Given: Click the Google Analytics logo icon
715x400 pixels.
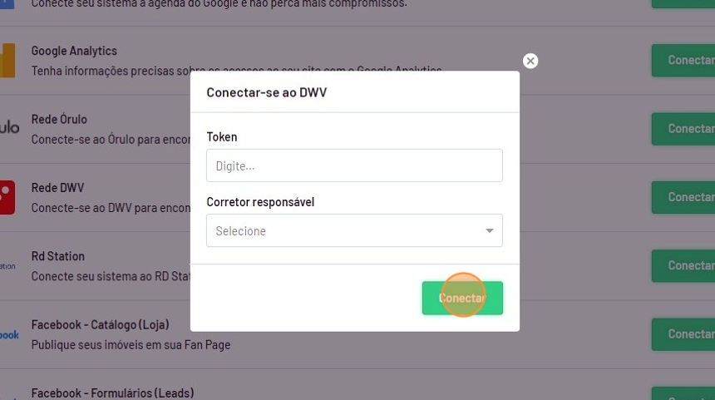Looking at the screenshot, I should point(7,61).
